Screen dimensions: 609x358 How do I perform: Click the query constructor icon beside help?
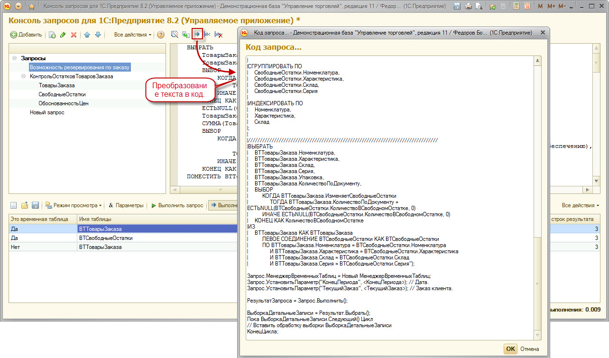click(175, 35)
